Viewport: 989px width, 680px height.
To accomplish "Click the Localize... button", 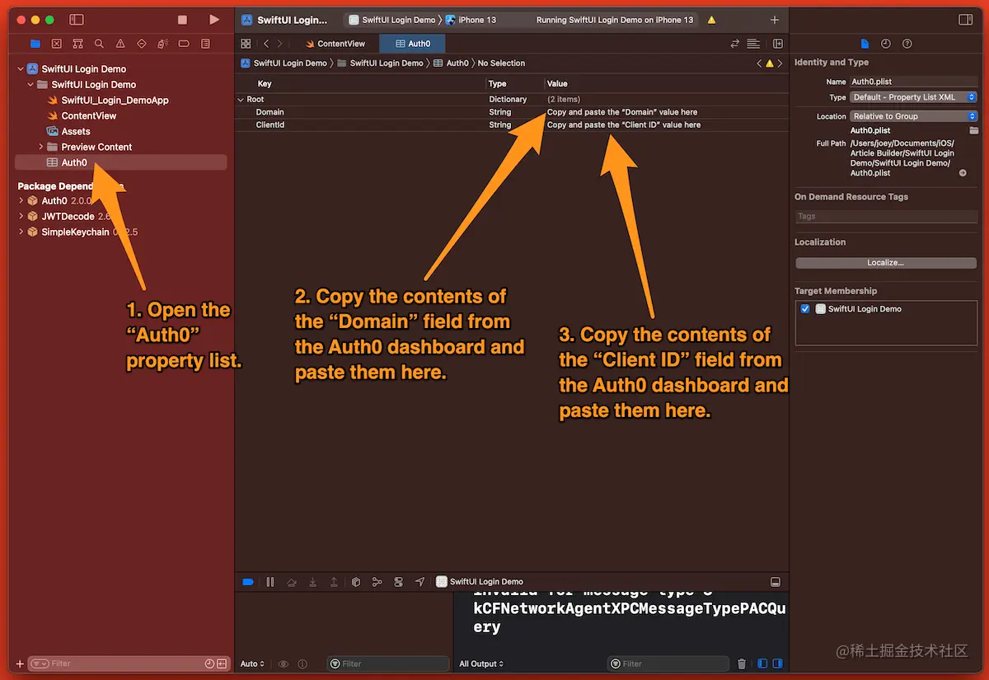I will (x=886, y=263).
